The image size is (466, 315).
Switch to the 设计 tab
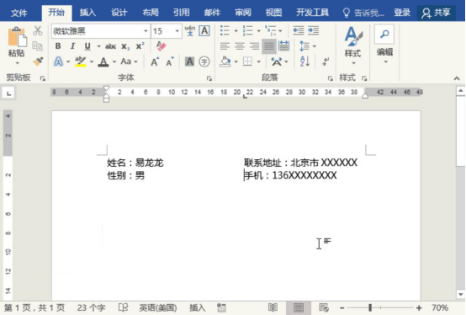coord(119,13)
